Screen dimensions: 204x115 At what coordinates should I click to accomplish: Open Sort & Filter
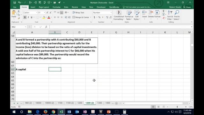pos(170,15)
